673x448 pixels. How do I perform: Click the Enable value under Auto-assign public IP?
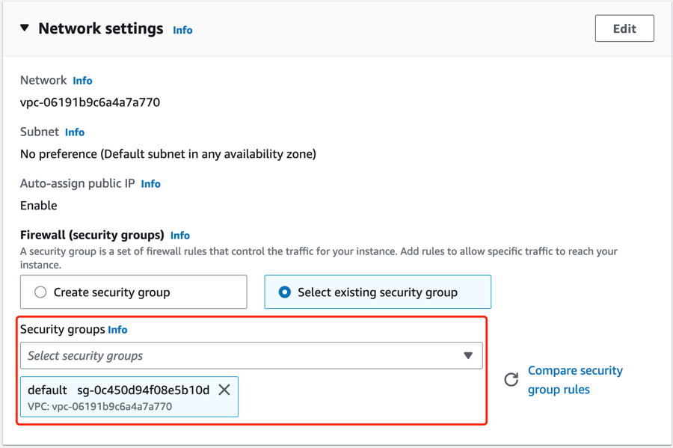(39, 206)
